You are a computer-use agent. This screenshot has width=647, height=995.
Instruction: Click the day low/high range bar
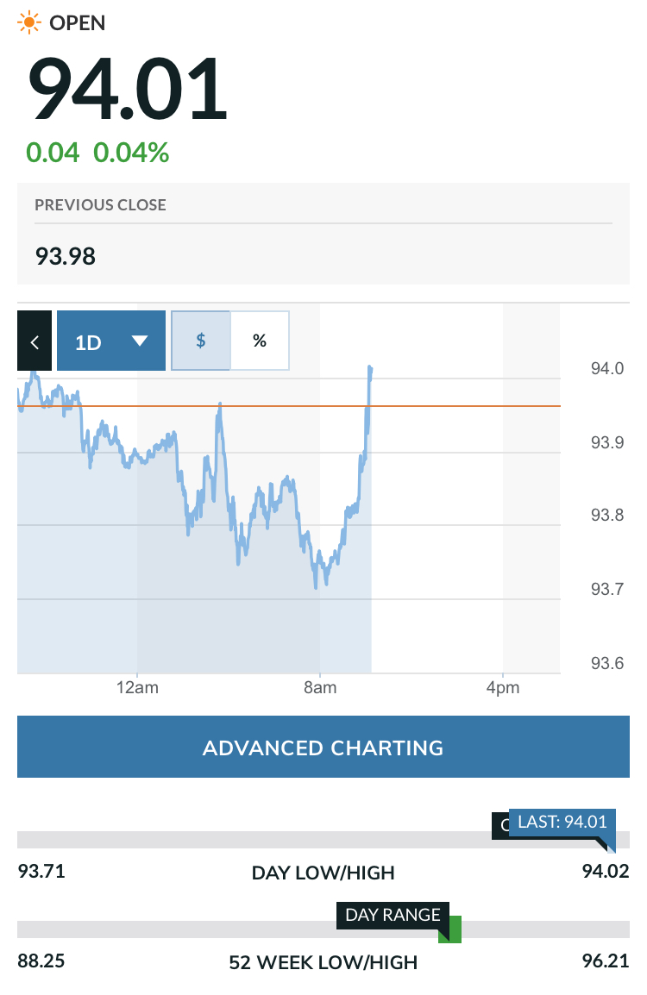pyautogui.click(x=259, y=840)
